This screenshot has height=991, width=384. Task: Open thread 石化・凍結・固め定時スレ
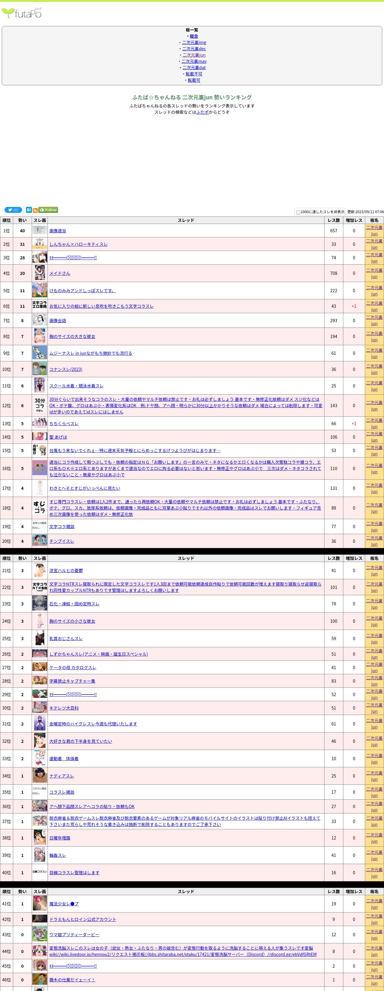(x=74, y=604)
